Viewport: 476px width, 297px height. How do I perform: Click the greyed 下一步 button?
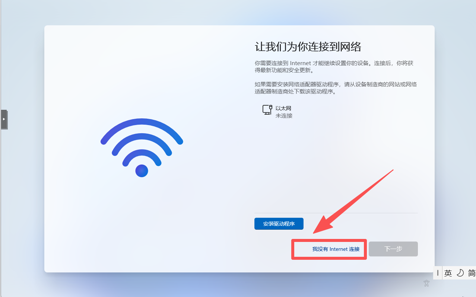point(393,249)
